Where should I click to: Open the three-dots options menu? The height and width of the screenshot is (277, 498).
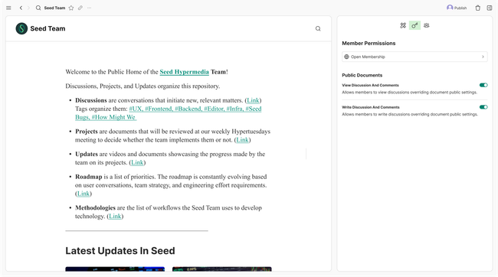89,8
